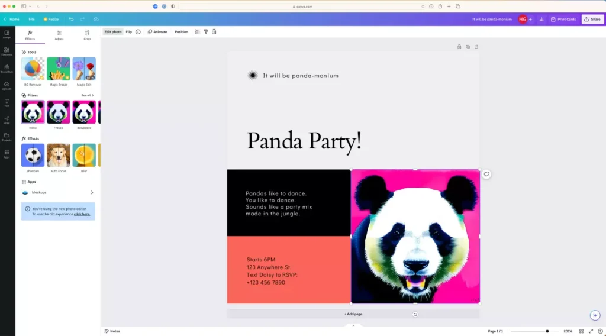
Task: Duplicate the page icon above canvas
Action: click(x=468, y=47)
